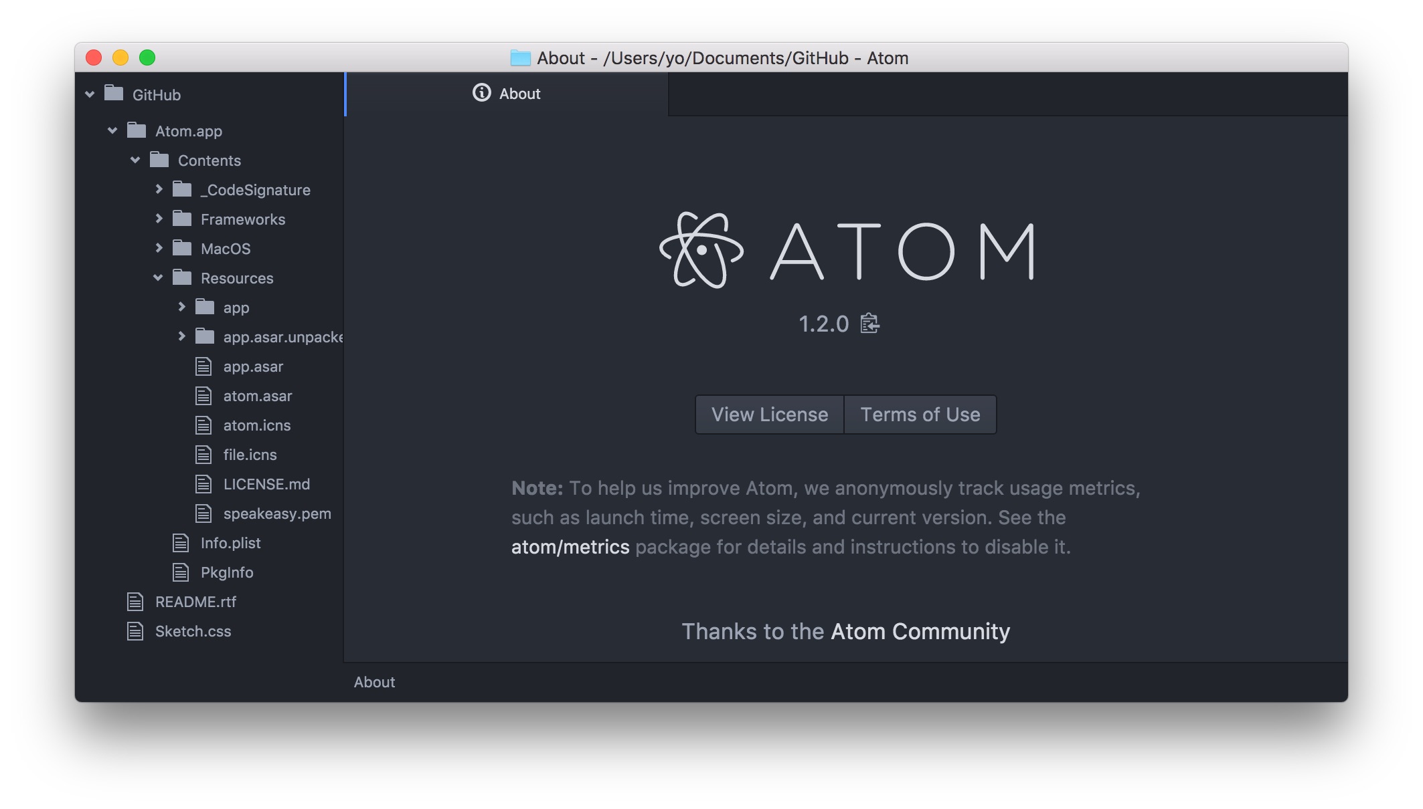1423x809 pixels.
Task: Click the Resources folder icon
Action: tap(182, 277)
